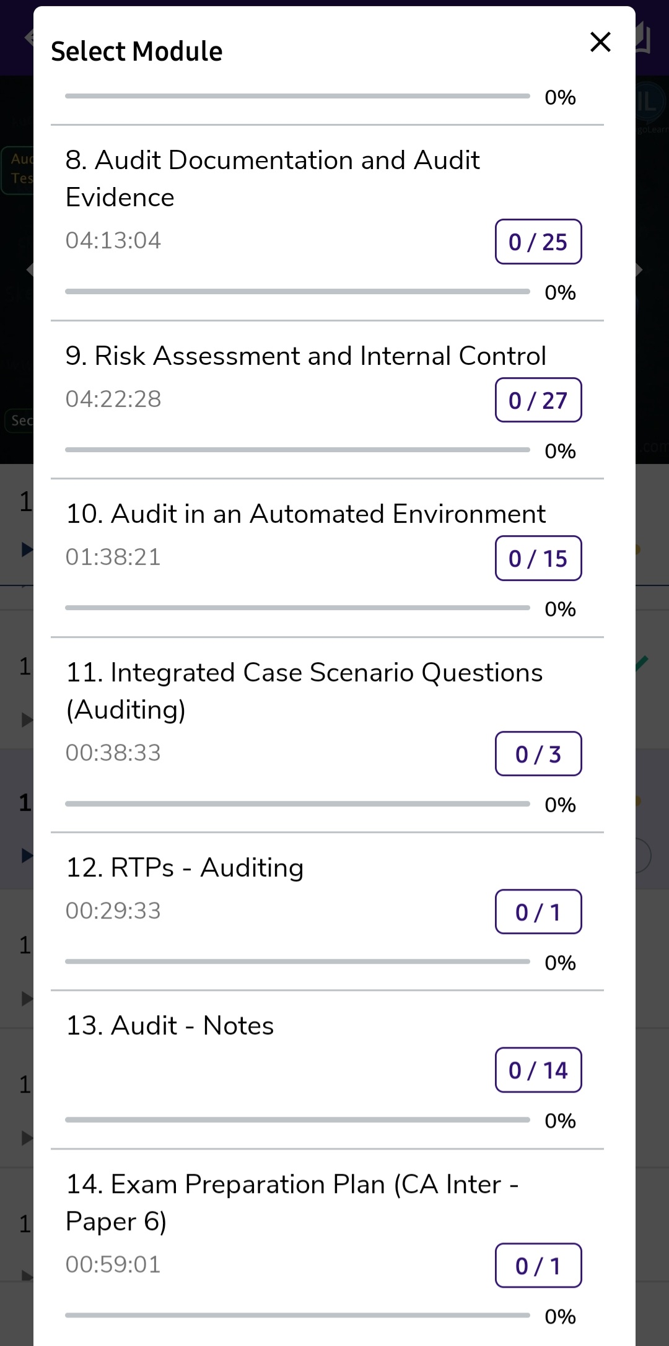The height and width of the screenshot is (1346, 669).
Task: Click progress bar under RTPs - Auditing
Action: click(297, 961)
